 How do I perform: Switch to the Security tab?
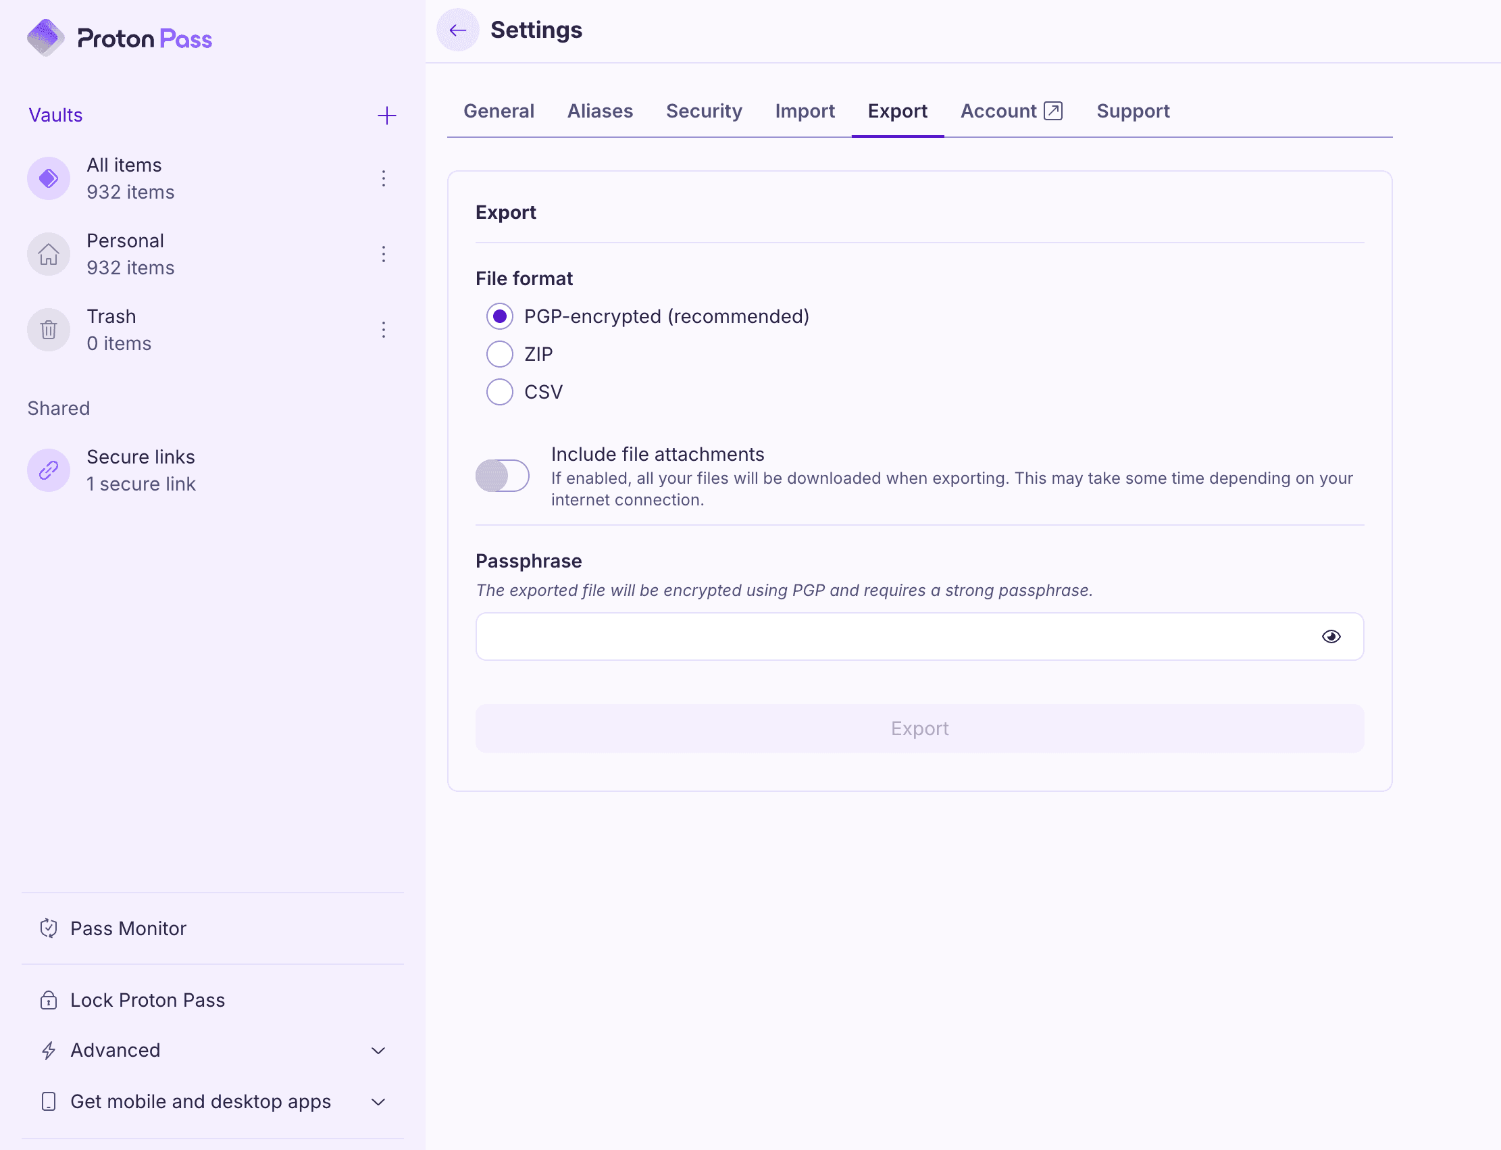[704, 111]
